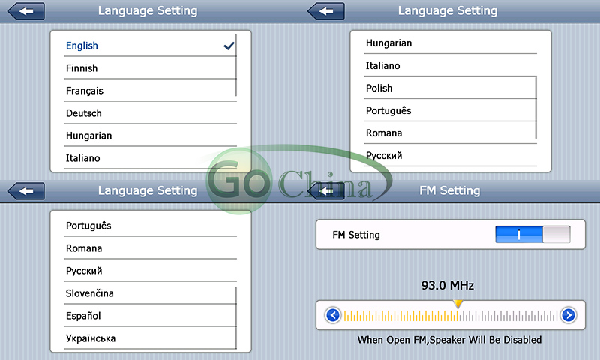Toggle the FM Setting switch

pyautogui.click(x=532, y=235)
